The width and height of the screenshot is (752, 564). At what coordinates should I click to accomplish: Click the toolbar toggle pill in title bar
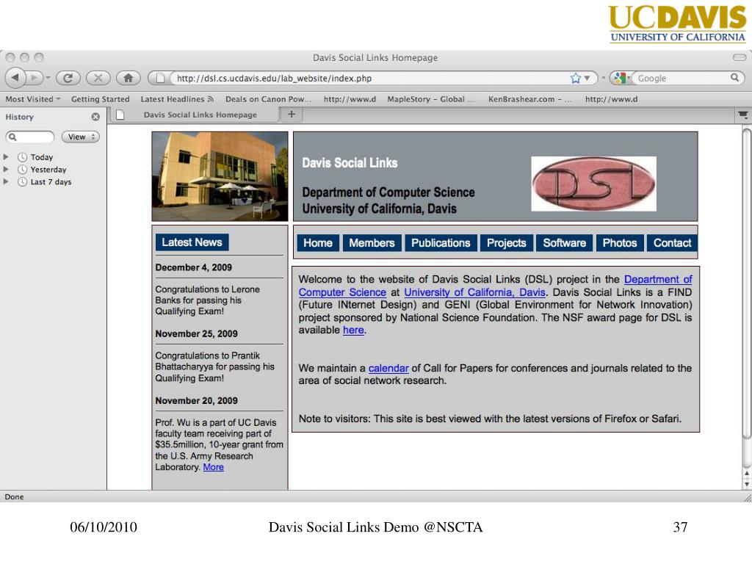coord(739,57)
